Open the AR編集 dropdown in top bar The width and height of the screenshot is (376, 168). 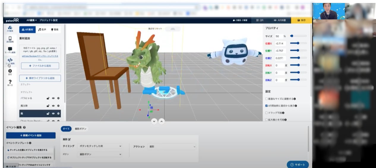point(31,20)
